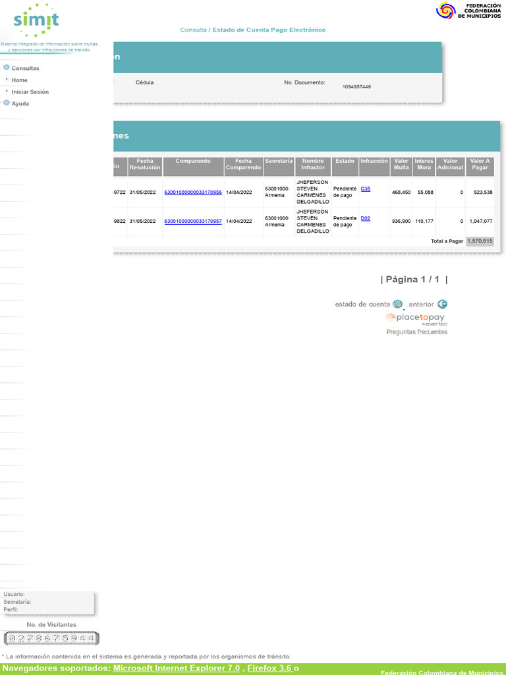Click the PlacetoPay logo
The image size is (506, 675).
[x=416, y=319]
